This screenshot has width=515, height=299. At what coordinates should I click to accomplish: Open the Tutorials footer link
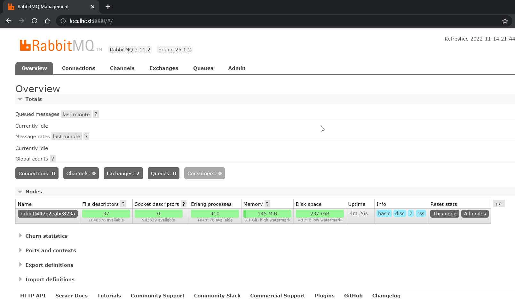[109, 296]
